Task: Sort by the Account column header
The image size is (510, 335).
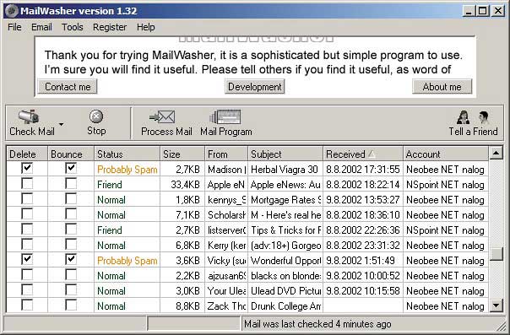Action: (446, 154)
